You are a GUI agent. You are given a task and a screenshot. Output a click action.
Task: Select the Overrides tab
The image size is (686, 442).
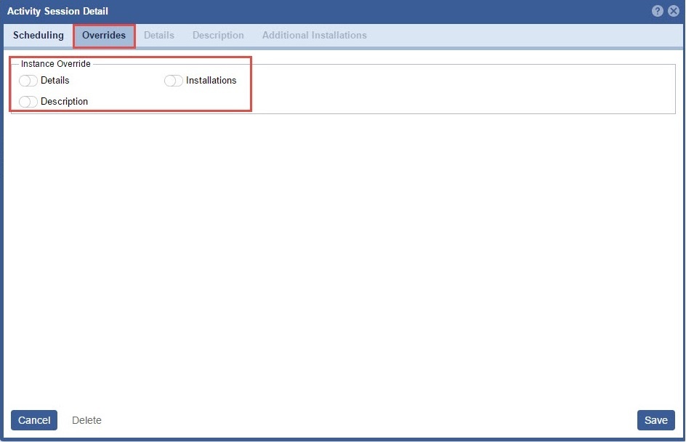(104, 35)
